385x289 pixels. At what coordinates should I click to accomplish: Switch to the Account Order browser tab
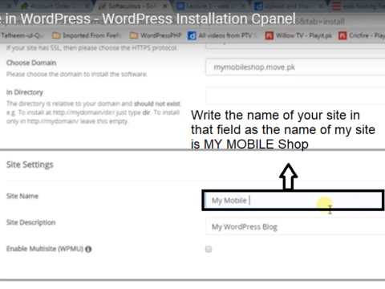coord(54,6)
